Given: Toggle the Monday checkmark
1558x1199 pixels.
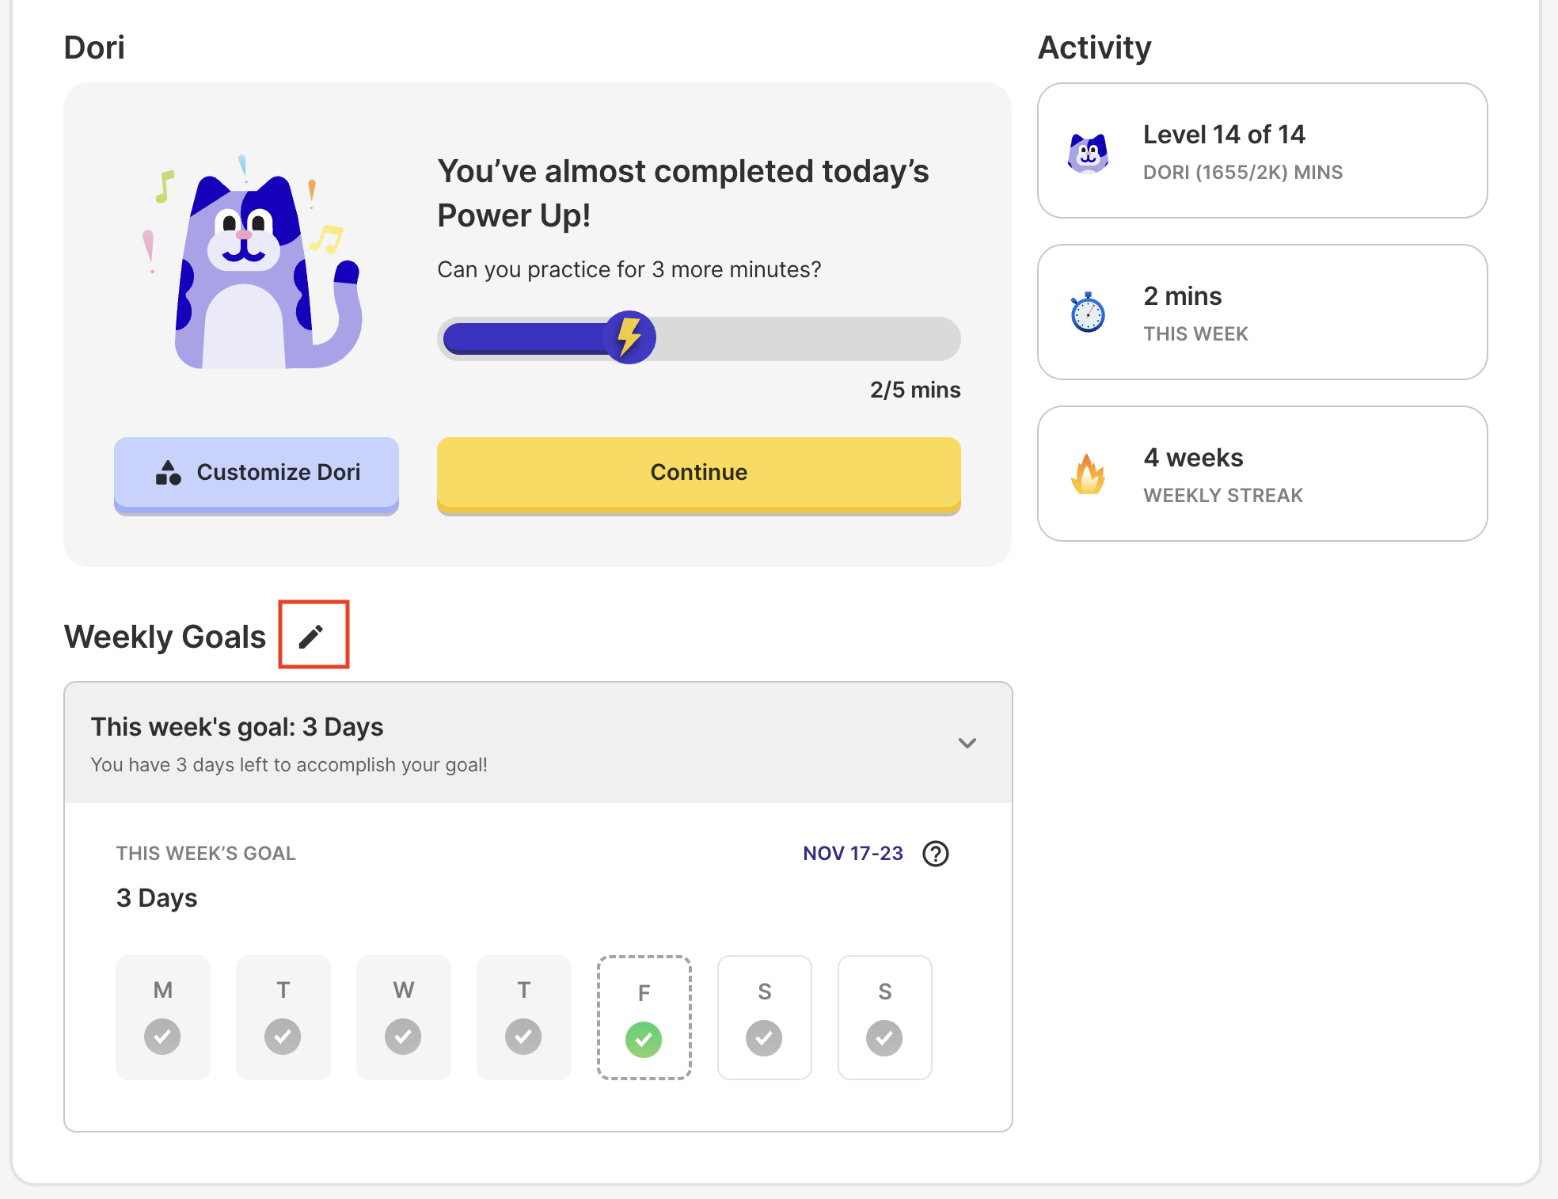Looking at the screenshot, I should pos(162,1037).
